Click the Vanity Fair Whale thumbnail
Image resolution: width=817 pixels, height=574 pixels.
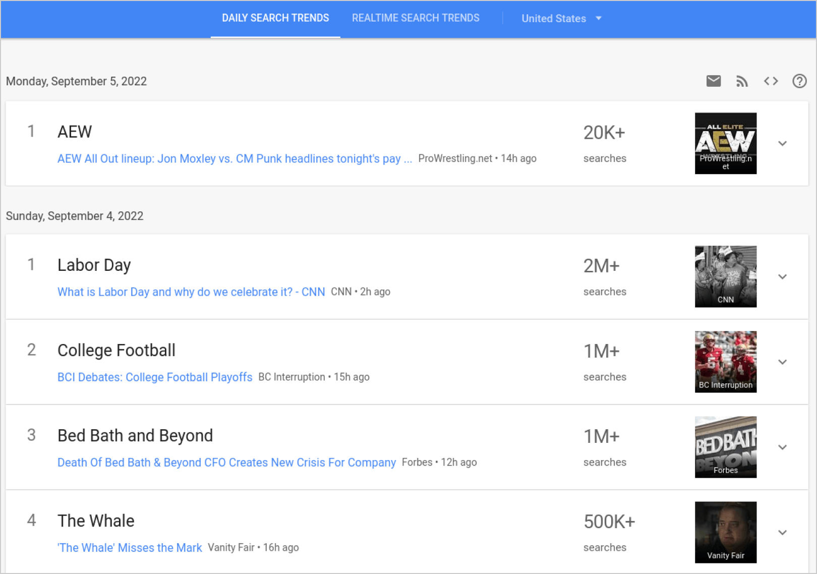click(725, 532)
